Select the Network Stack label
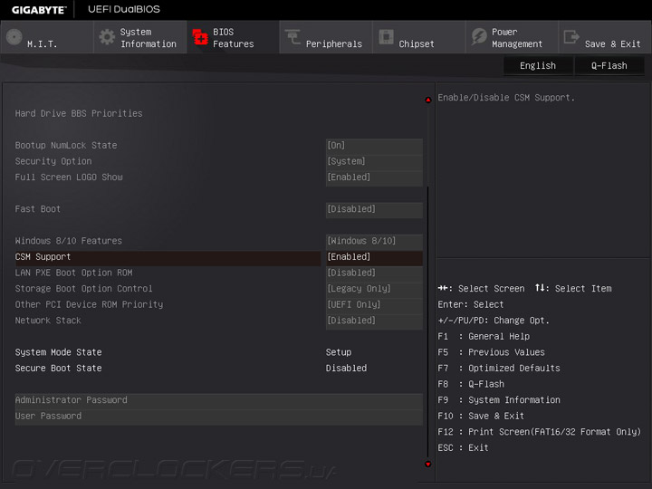 (x=48, y=321)
